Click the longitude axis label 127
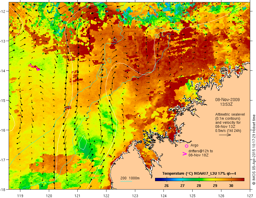Image resolution: width=256 pixels, height=198 pixels. pos(250,196)
